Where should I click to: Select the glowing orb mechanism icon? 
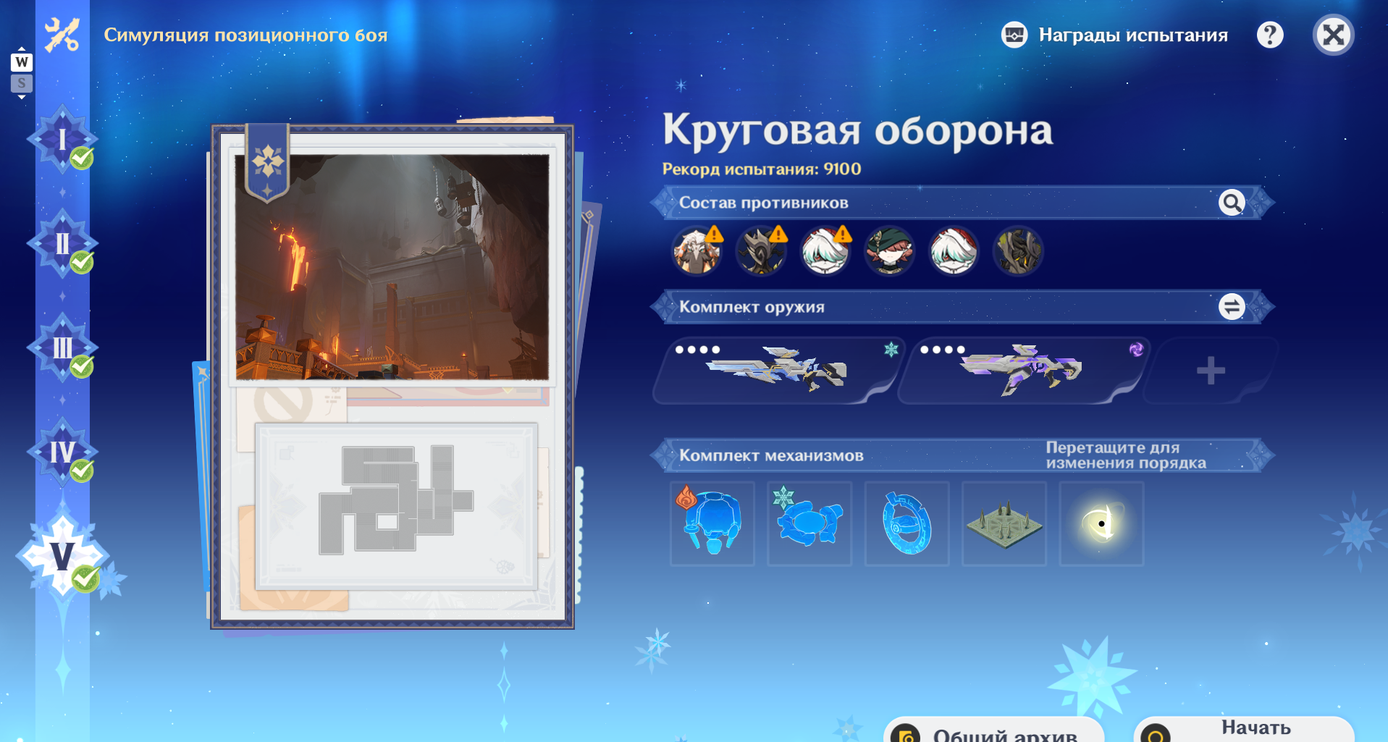coord(1101,523)
